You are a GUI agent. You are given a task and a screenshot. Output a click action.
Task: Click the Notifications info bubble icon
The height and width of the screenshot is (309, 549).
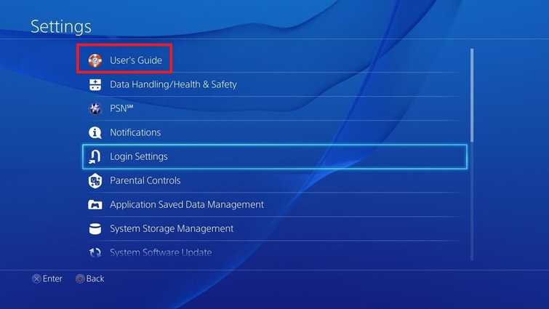pyautogui.click(x=95, y=132)
